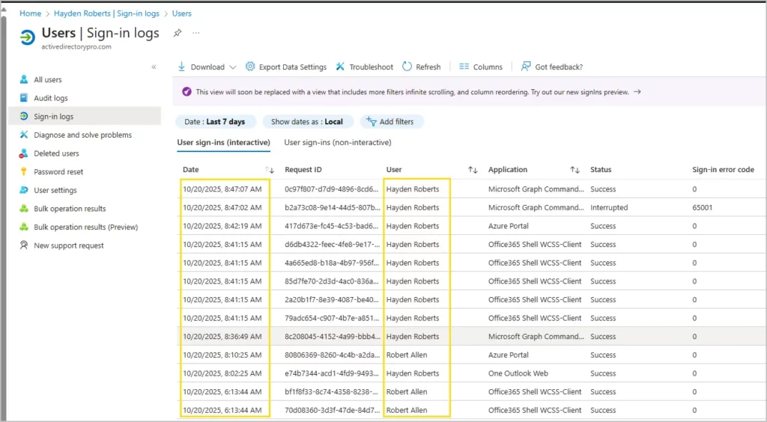767x422 pixels.
Task: Select request ID b2a73c08-9e14-44d5-807b
Action: click(332, 207)
